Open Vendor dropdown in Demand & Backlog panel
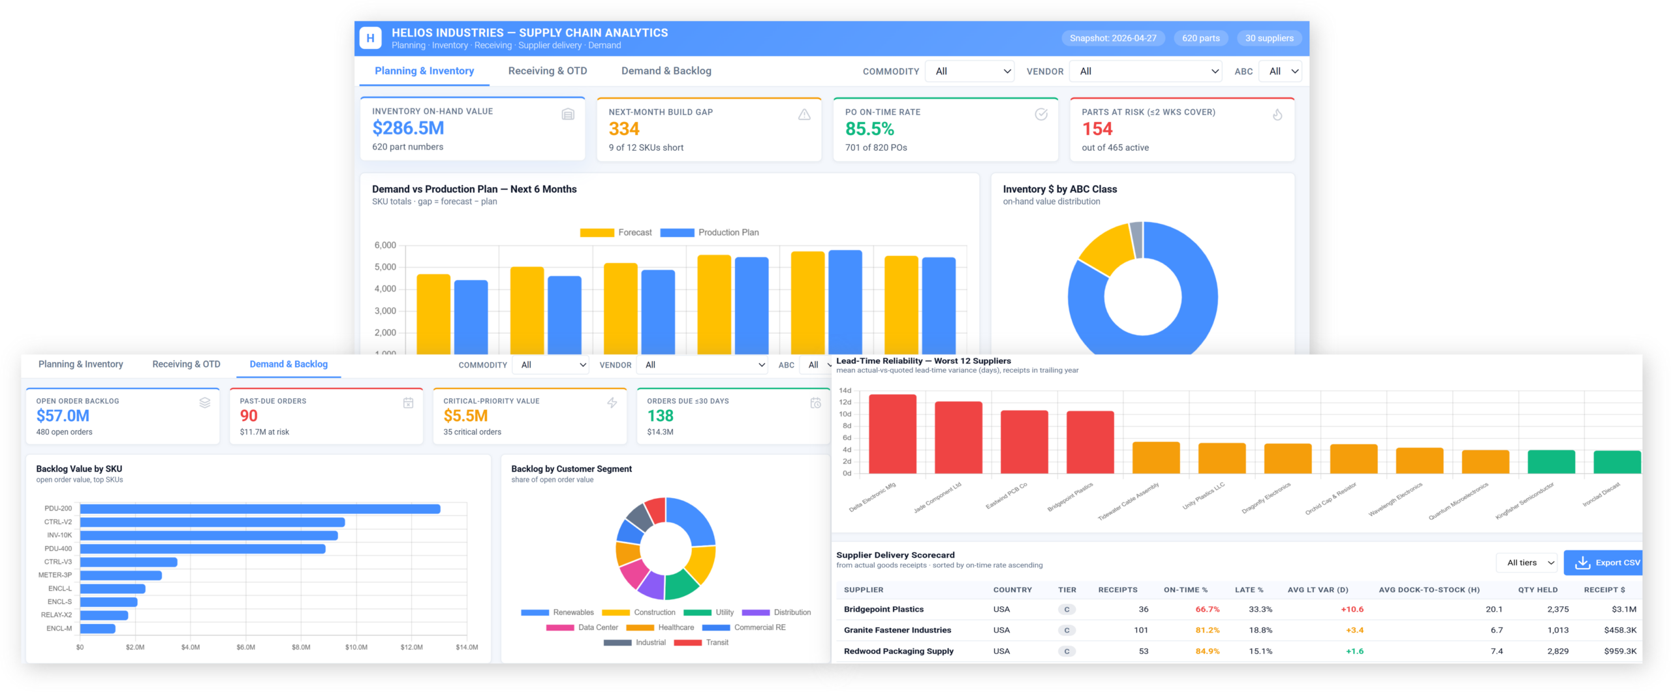This screenshot has height=692, width=1671. (x=702, y=365)
